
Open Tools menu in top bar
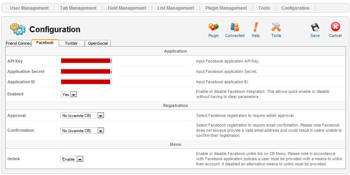pos(264,8)
